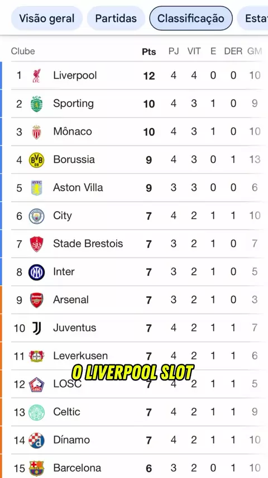
Task: Click the Pts column header
Action: (149, 51)
